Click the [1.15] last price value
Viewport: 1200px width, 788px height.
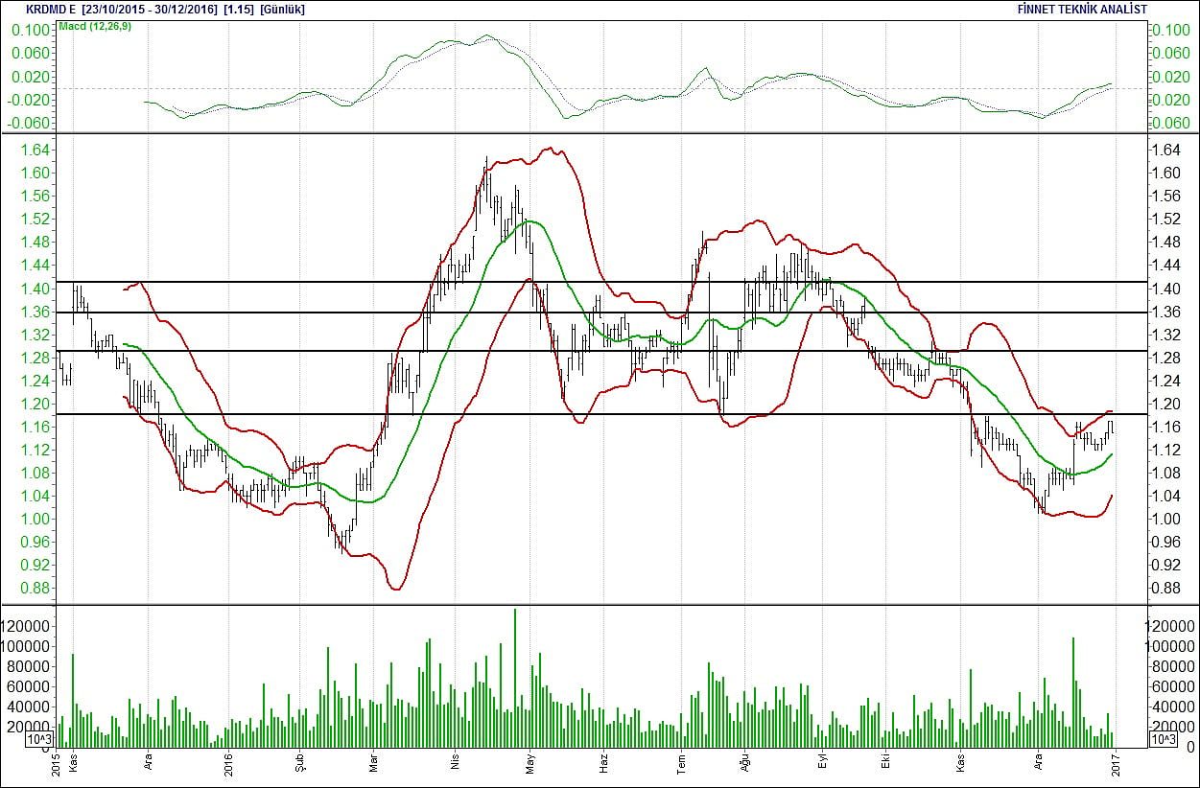(238, 9)
